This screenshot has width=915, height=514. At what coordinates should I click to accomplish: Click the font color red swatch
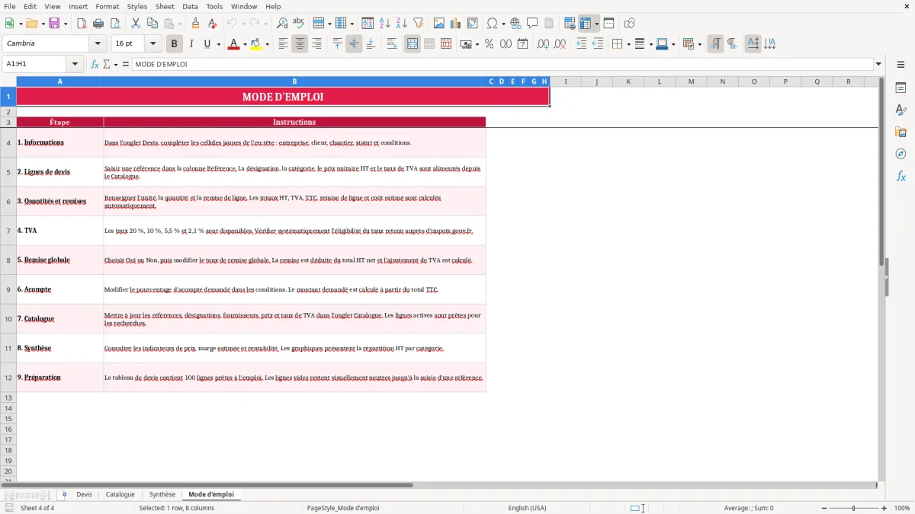click(233, 44)
